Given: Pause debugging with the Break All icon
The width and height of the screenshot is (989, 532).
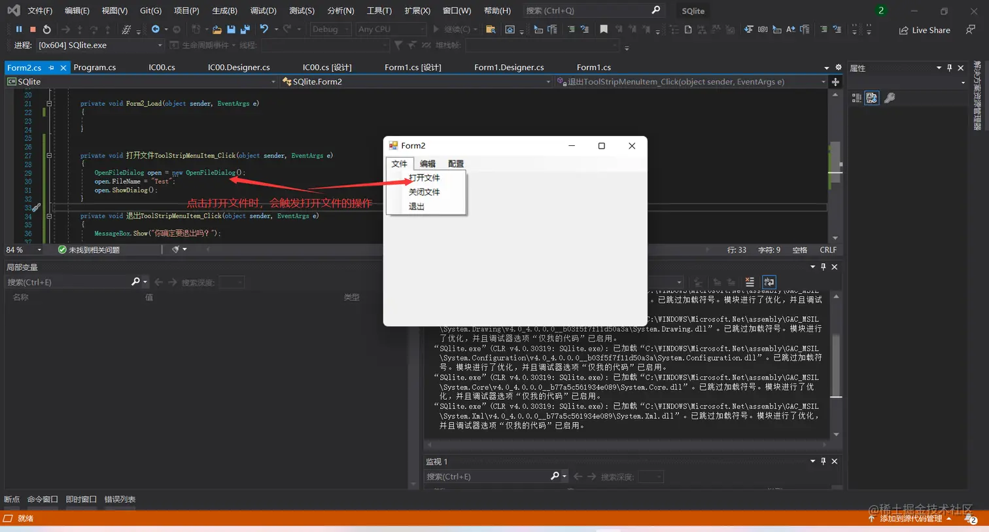Looking at the screenshot, I should pos(19,29).
